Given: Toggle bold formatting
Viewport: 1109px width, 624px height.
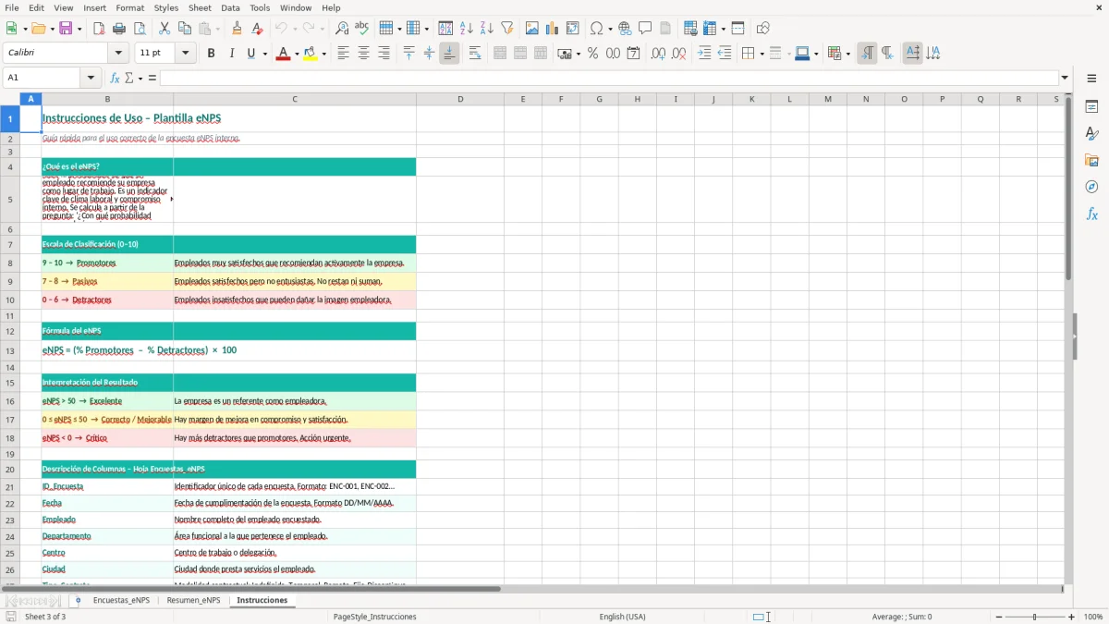Looking at the screenshot, I should [x=211, y=54].
